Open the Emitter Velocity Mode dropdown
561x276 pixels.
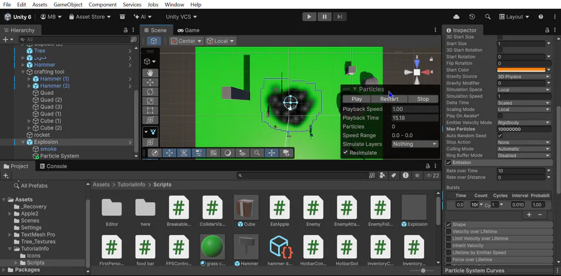click(524, 123)
